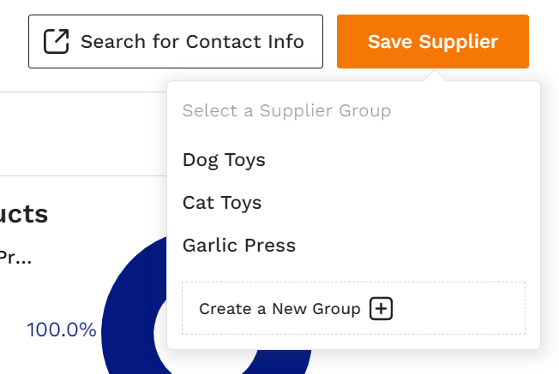Click the bold ucts section heading

point(23,214)
